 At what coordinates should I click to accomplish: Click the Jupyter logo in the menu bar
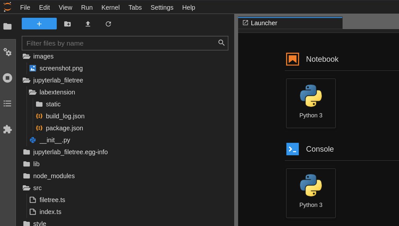pyautogui.click(x=7, y=7)
